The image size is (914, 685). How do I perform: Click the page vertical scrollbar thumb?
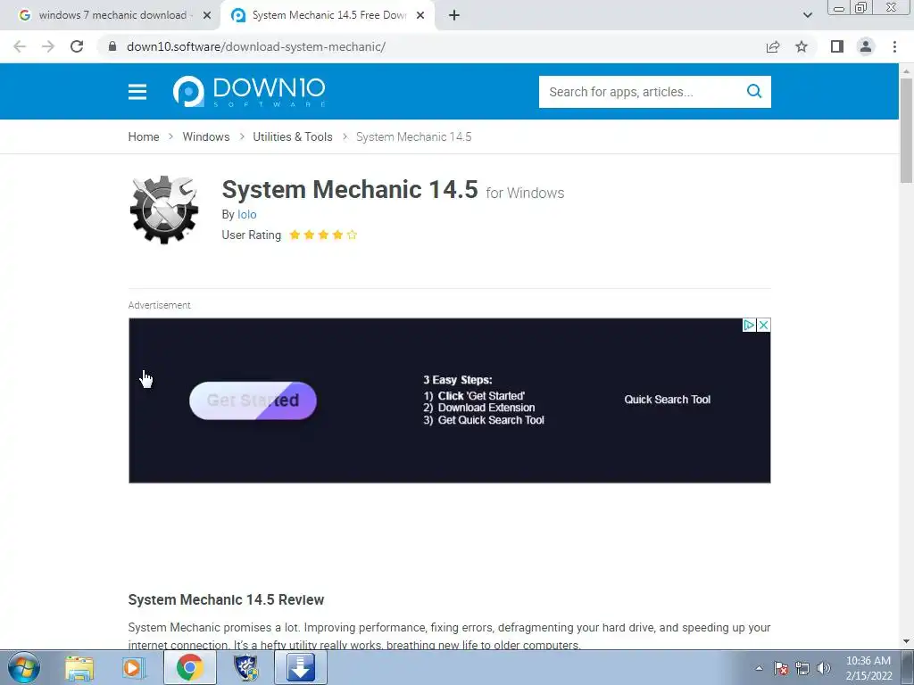tap(906, 131)
